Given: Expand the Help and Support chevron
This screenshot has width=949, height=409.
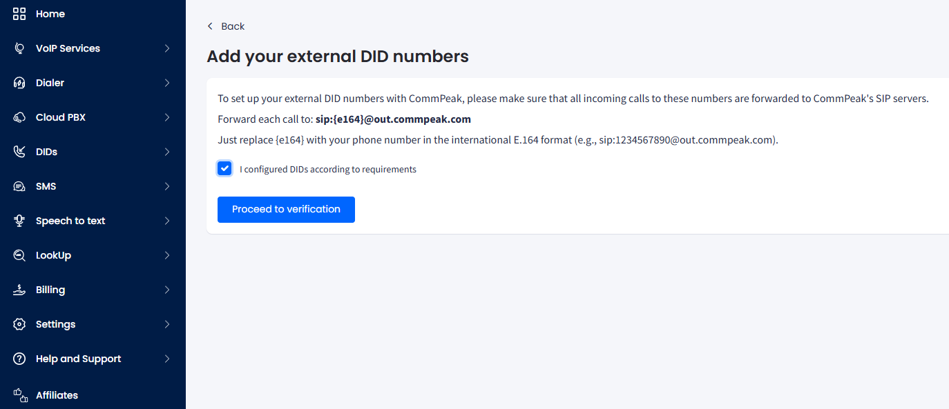Looking at the screenshot, I should point(167,359).
